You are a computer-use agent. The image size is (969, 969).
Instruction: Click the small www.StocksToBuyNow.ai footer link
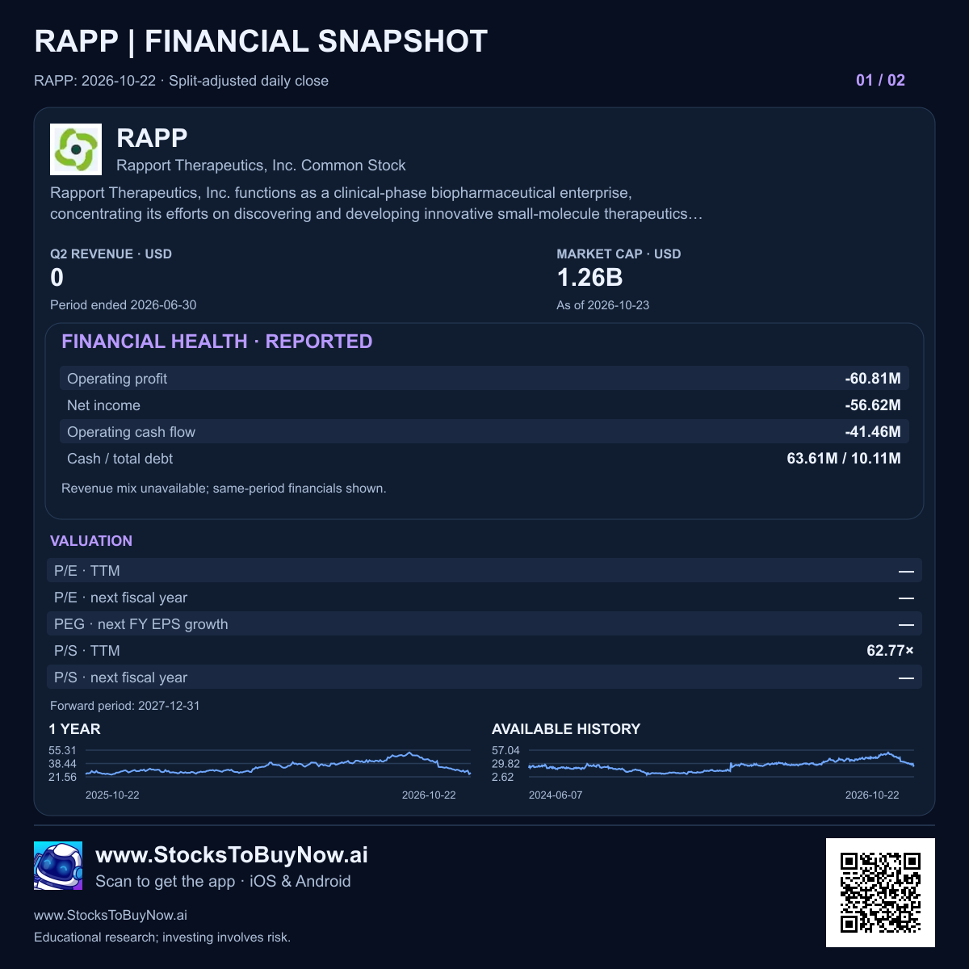coord(111,916)
